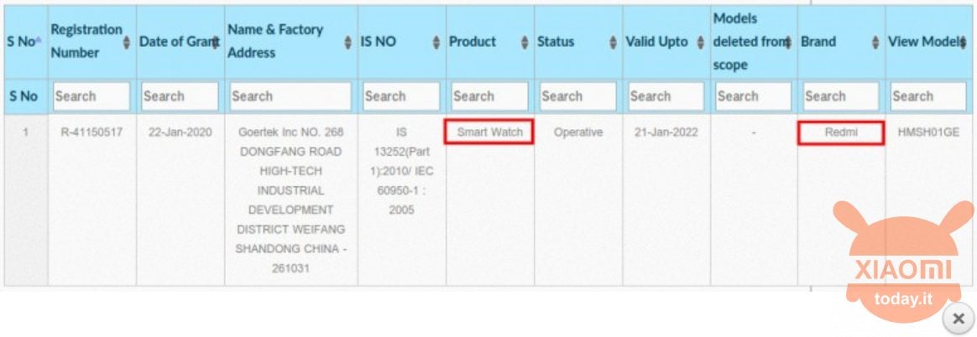Click the Status search box

[x=578, y=96]
